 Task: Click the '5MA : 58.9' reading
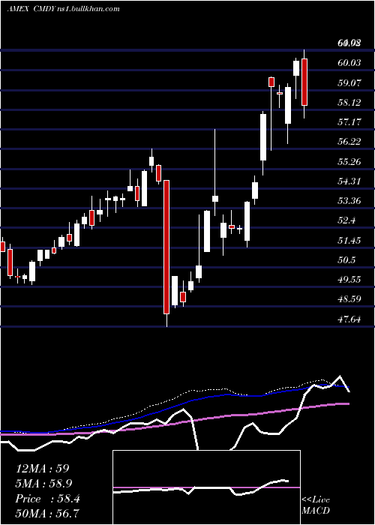pos(43,484)
